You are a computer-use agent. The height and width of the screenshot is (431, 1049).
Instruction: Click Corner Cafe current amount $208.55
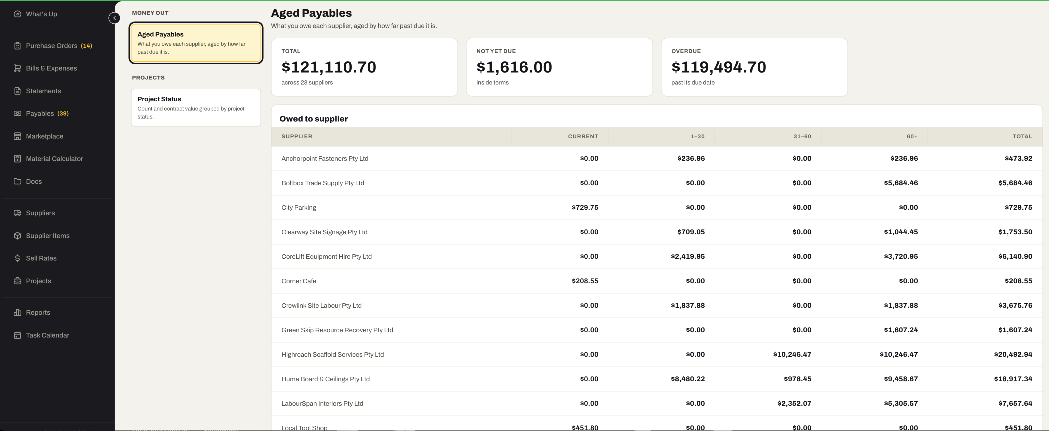click(585, 281)
